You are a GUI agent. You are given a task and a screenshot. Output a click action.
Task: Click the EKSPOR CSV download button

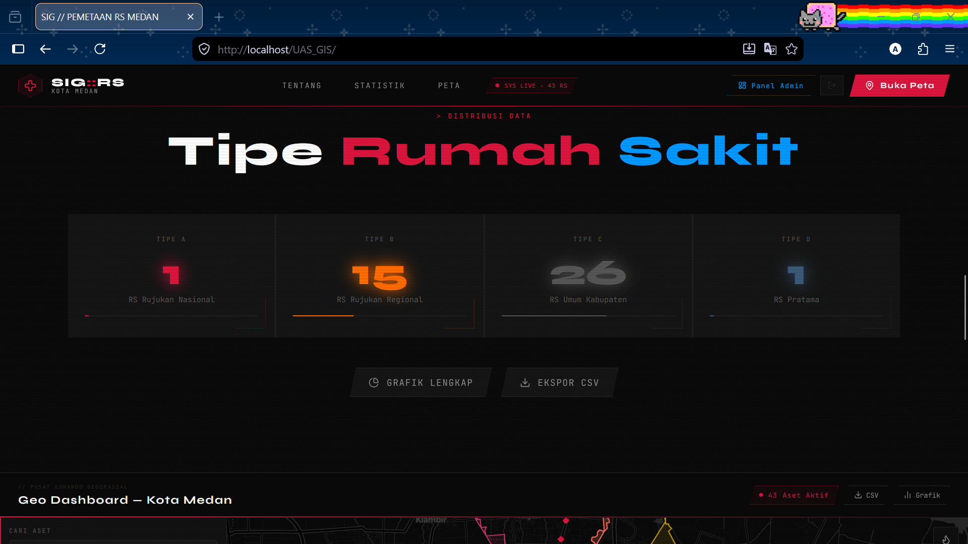point(560,383)
